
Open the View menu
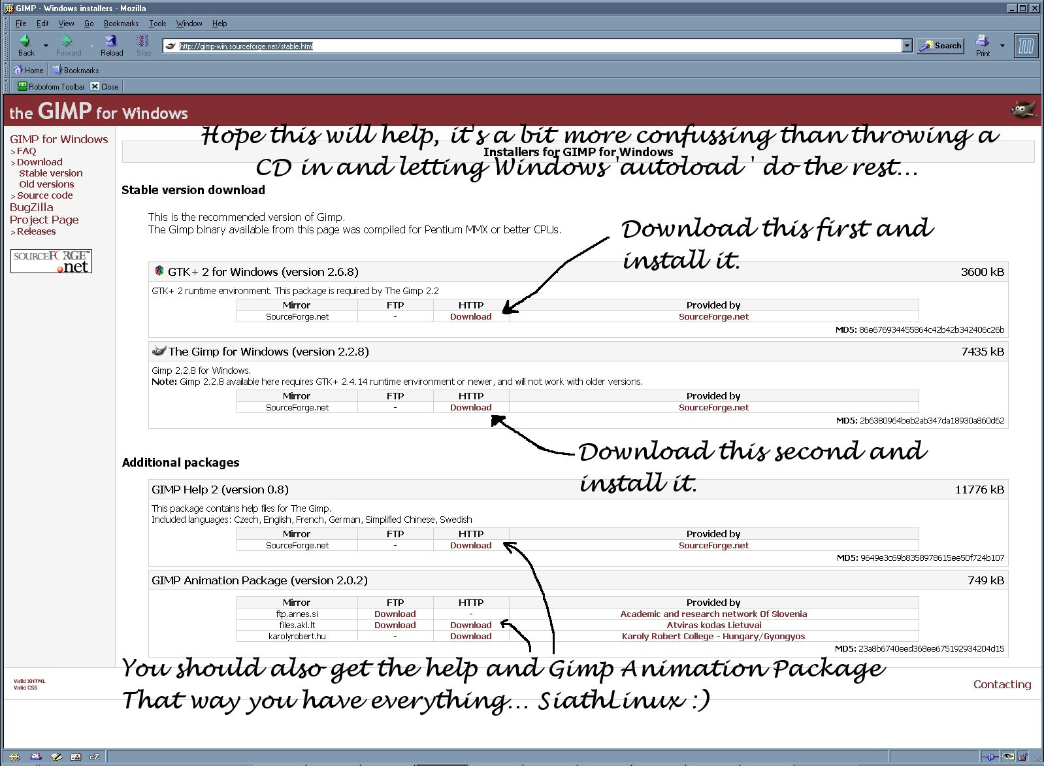pos(66,24)
